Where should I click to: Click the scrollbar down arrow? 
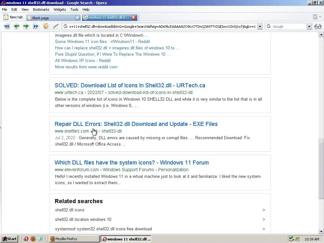pyautogui.click(x=321, y=232)
